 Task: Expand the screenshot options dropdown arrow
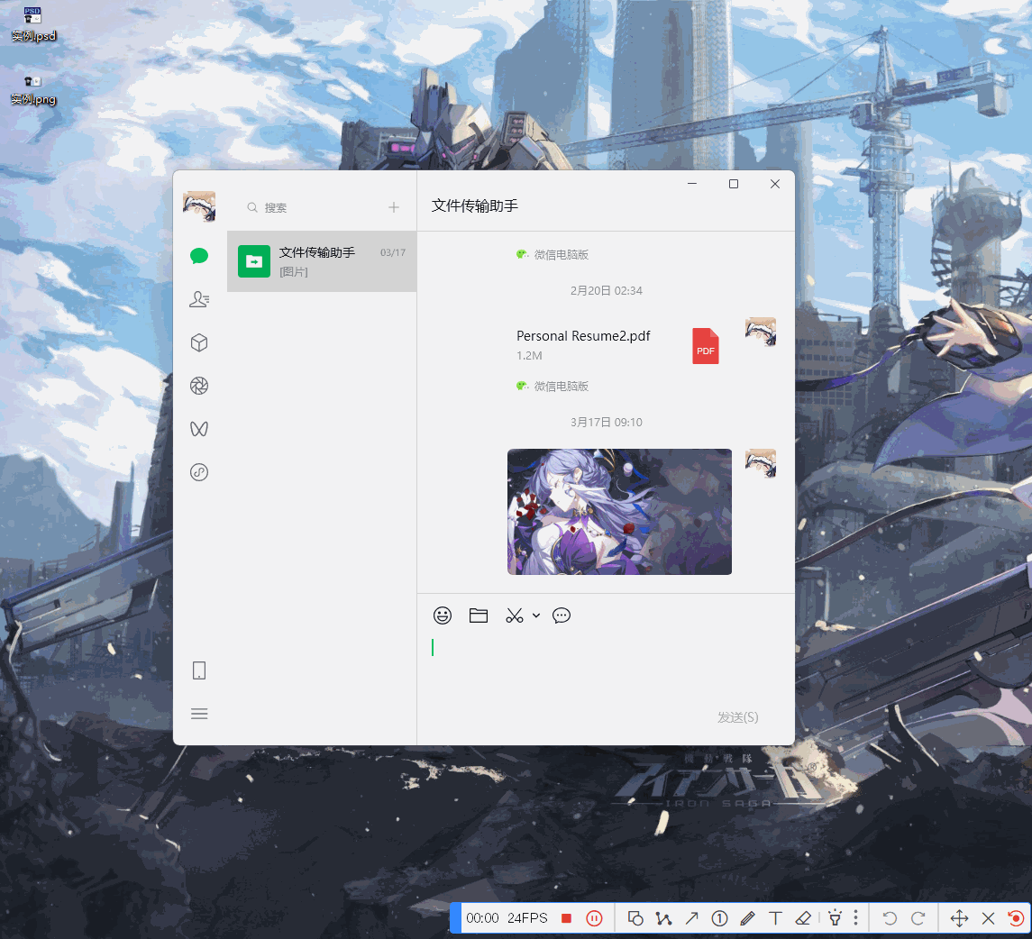[x=536, y=615]
